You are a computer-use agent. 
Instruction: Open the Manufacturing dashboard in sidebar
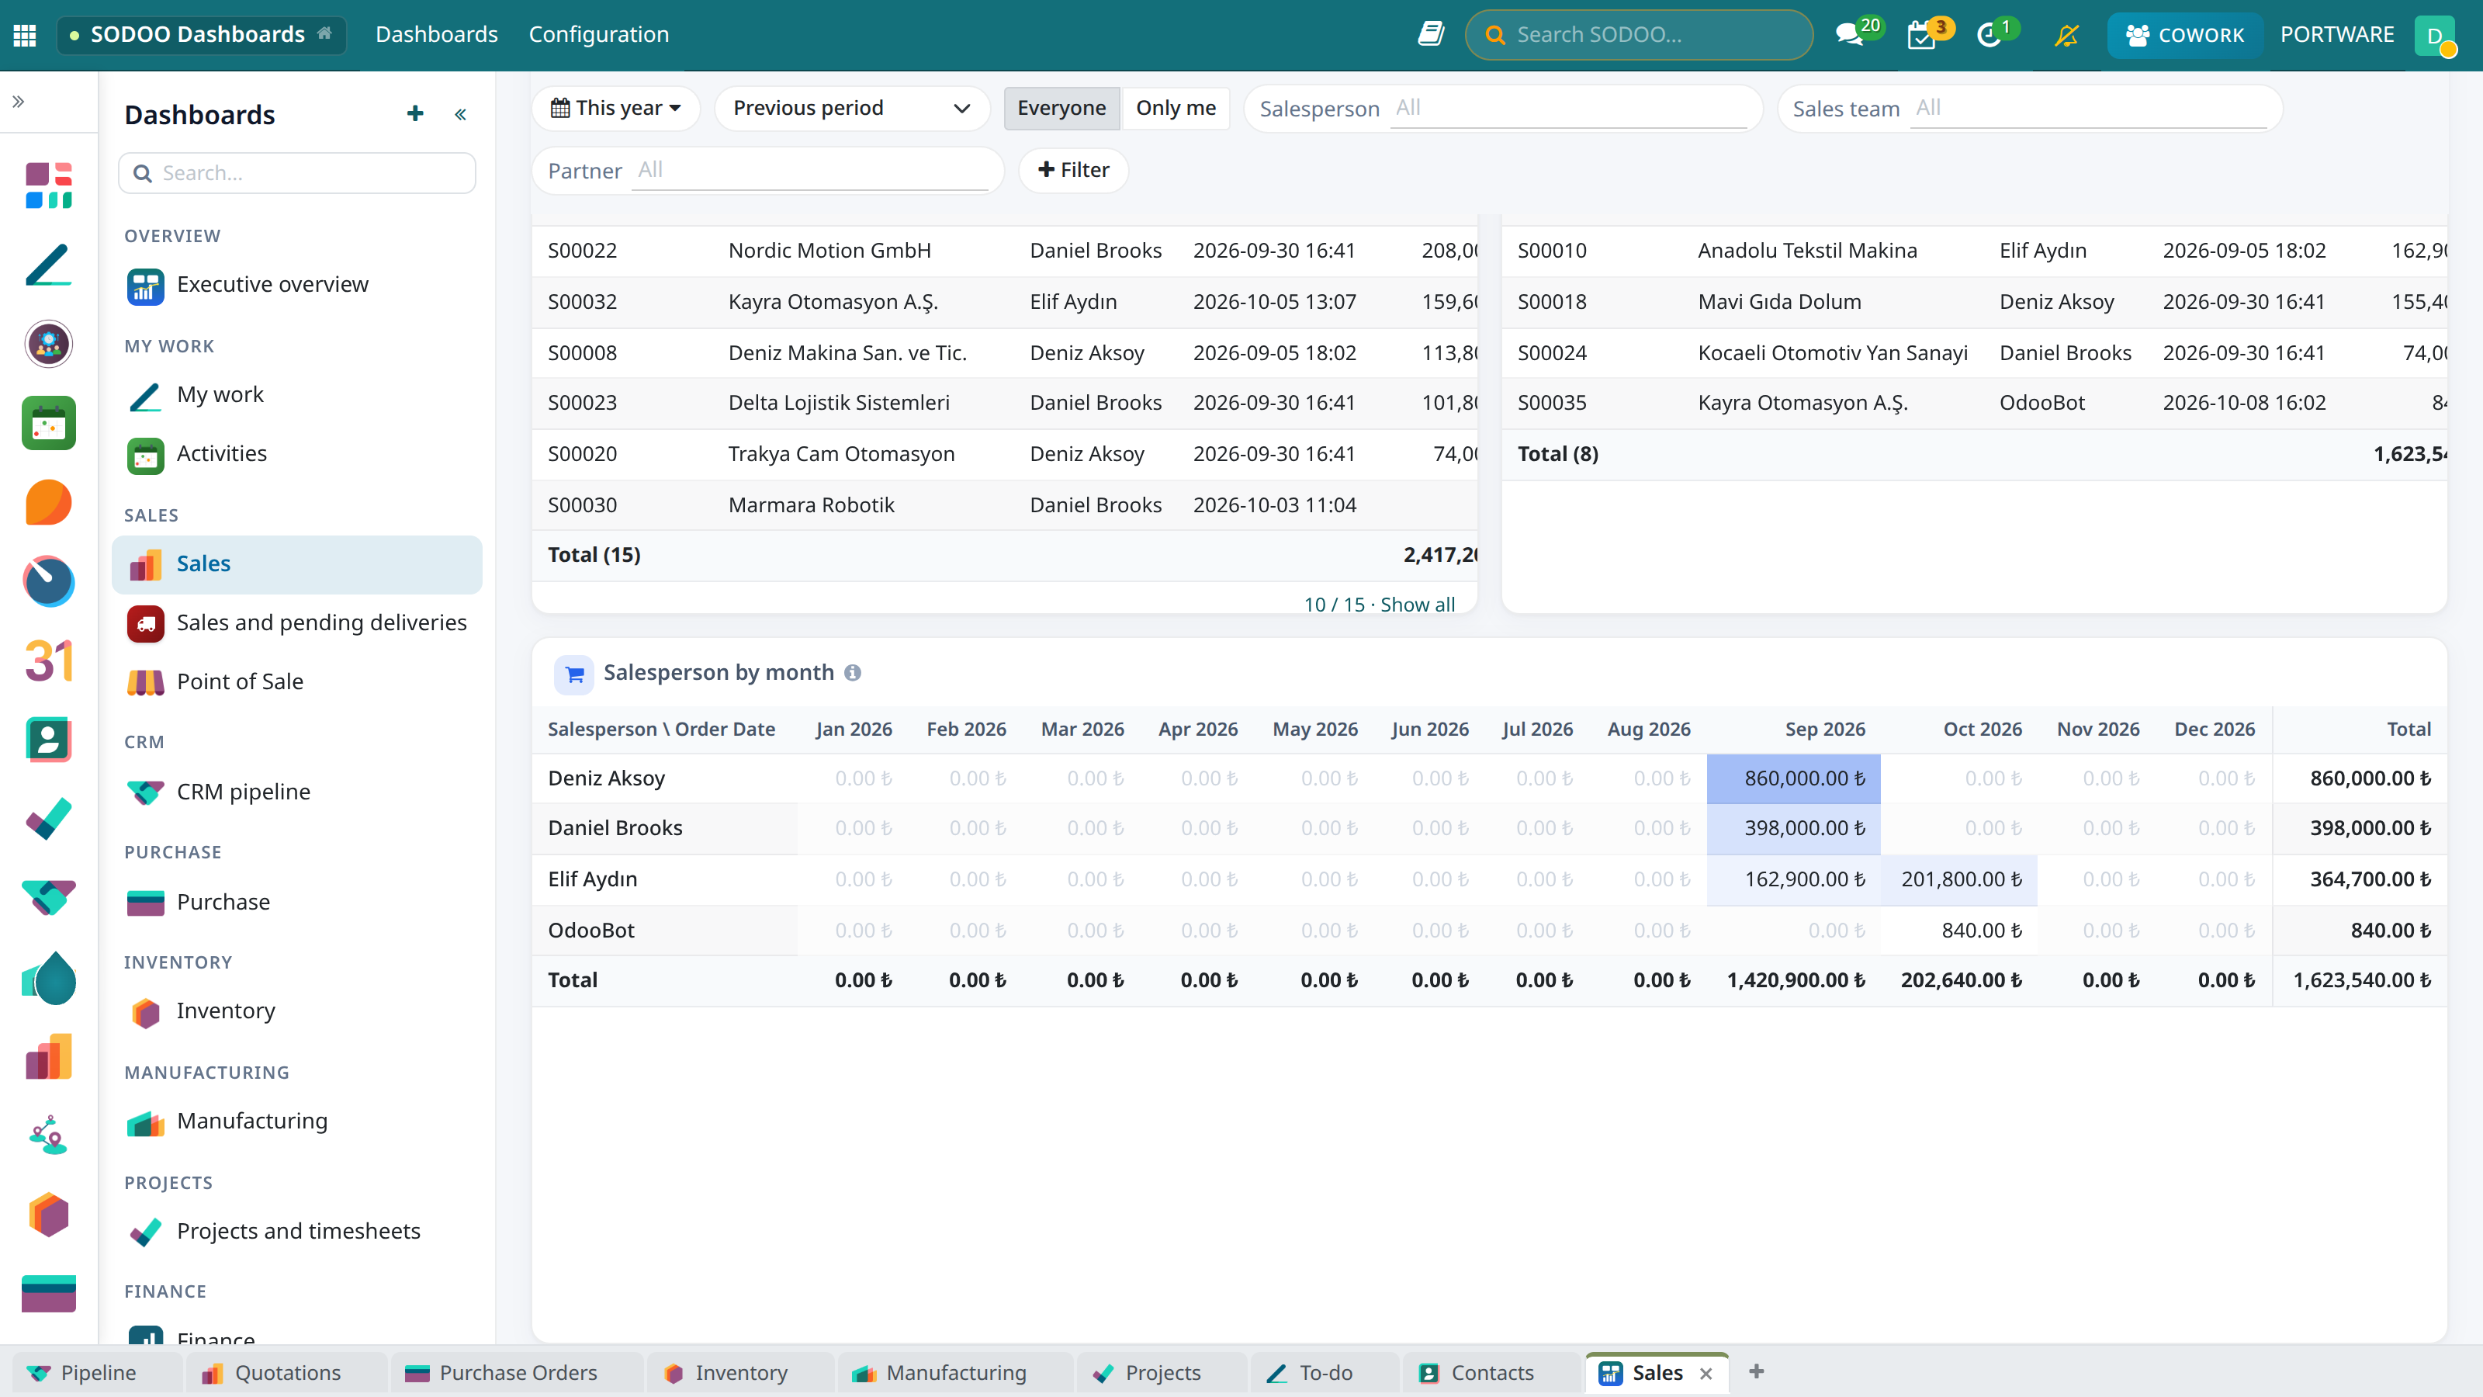pyautogui.click(x=297, y=1121)
